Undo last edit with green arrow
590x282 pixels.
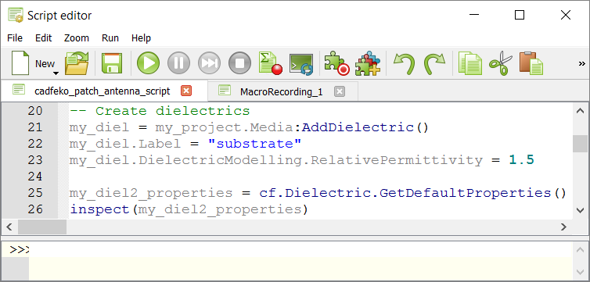(404, 63)
